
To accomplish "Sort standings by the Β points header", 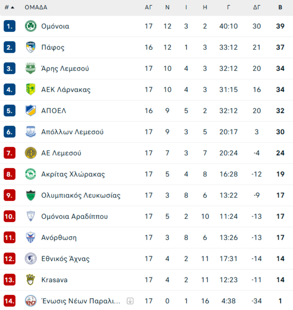I will pos(280,7).
